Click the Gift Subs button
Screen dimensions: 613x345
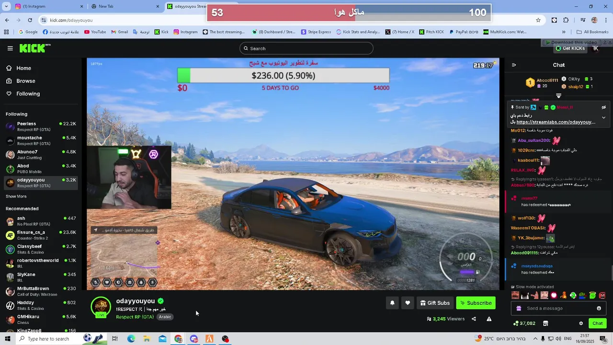tap(435, 303)
